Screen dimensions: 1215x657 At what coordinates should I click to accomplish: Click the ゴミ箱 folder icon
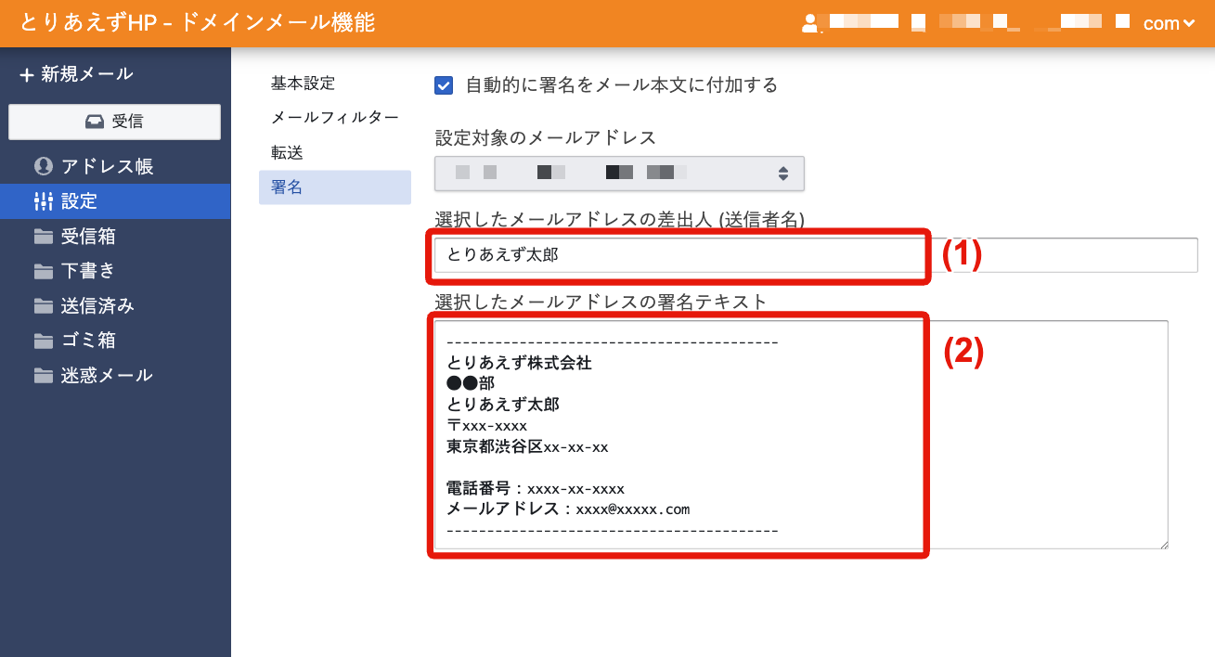43,341
